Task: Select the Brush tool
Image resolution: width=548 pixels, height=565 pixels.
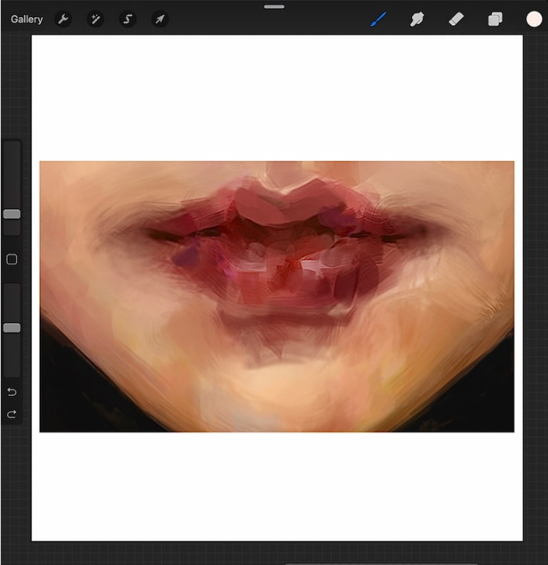Action: click(x=378, y=19)
